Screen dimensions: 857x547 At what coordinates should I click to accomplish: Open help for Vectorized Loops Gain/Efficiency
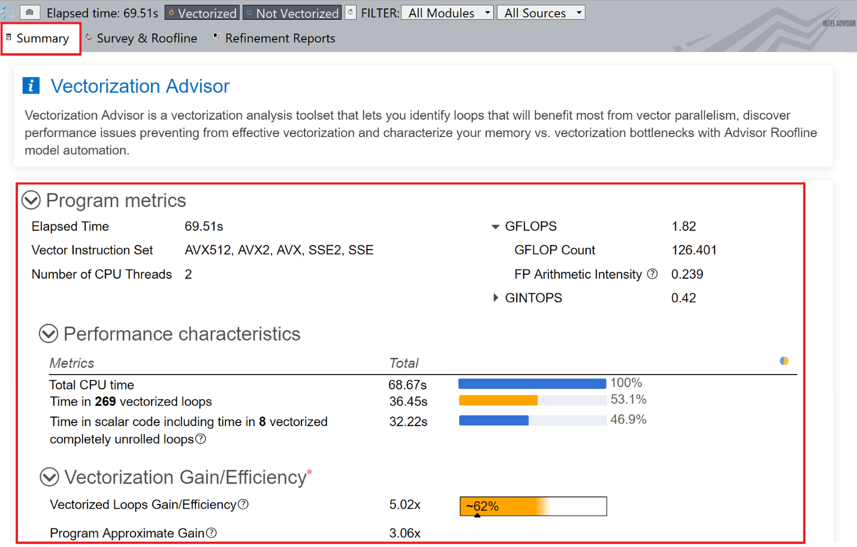(x=243, y=504)
